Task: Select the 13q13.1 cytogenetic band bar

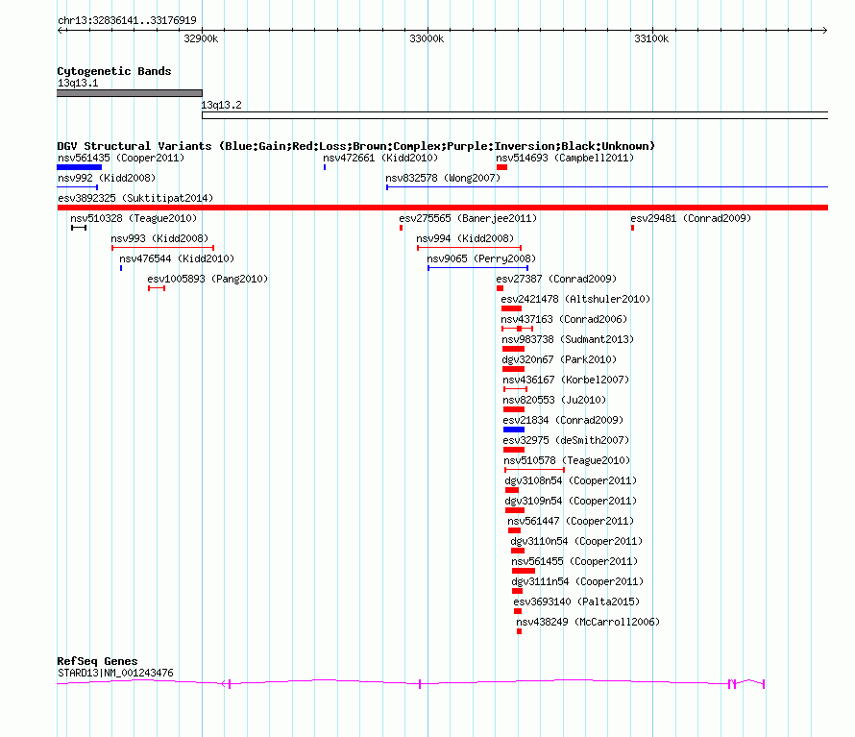Action: pos(130,93)
